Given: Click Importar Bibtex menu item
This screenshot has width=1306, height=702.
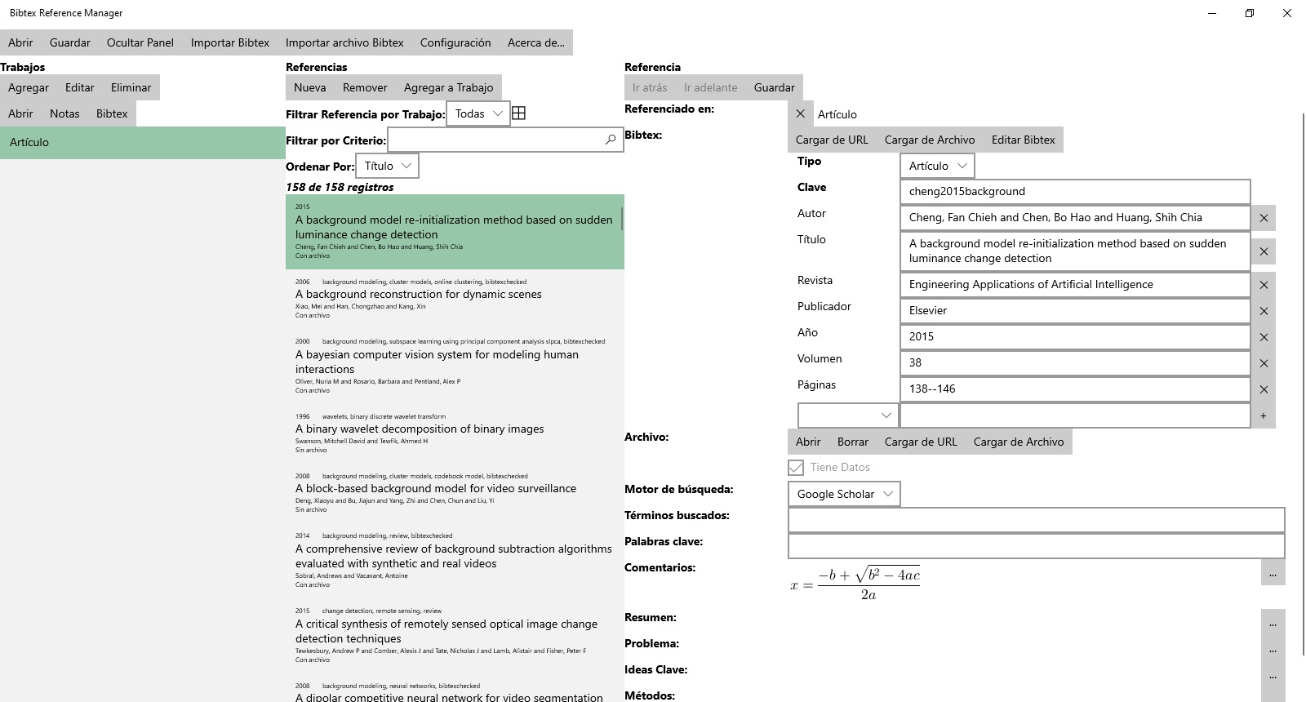Looking at the screenshot, I should pyautogui.click(x=230, y=42).
